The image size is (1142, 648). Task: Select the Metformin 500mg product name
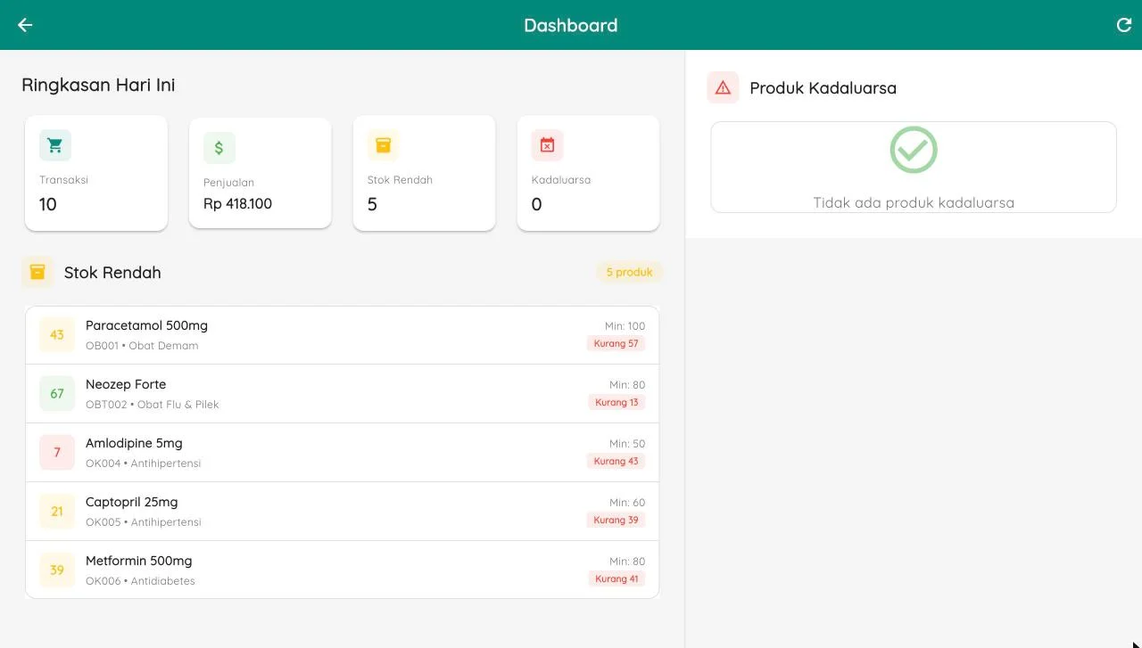[x=138, y=561]
